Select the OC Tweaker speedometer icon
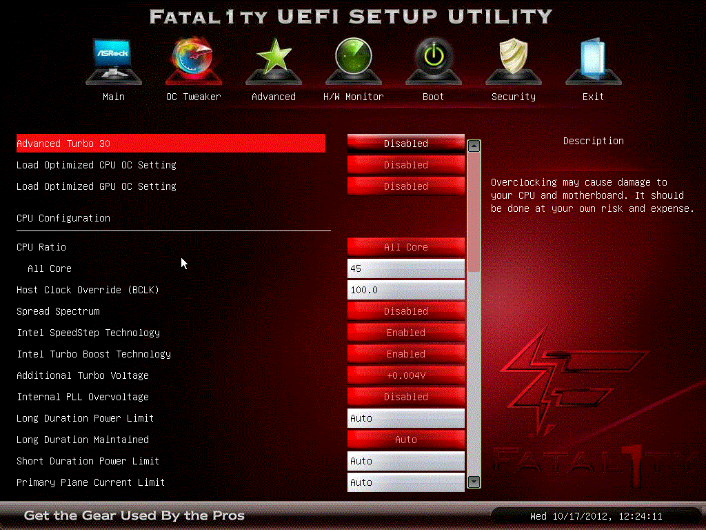Image resolution: width=706 pixels, height=530 pixels. click(x=193, y=61)
